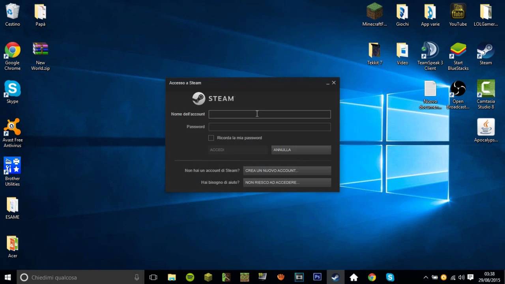Viewport: 505px width, 284px height.
Task: Click the Chiedimi qualcosa search box
Action: 80,277
